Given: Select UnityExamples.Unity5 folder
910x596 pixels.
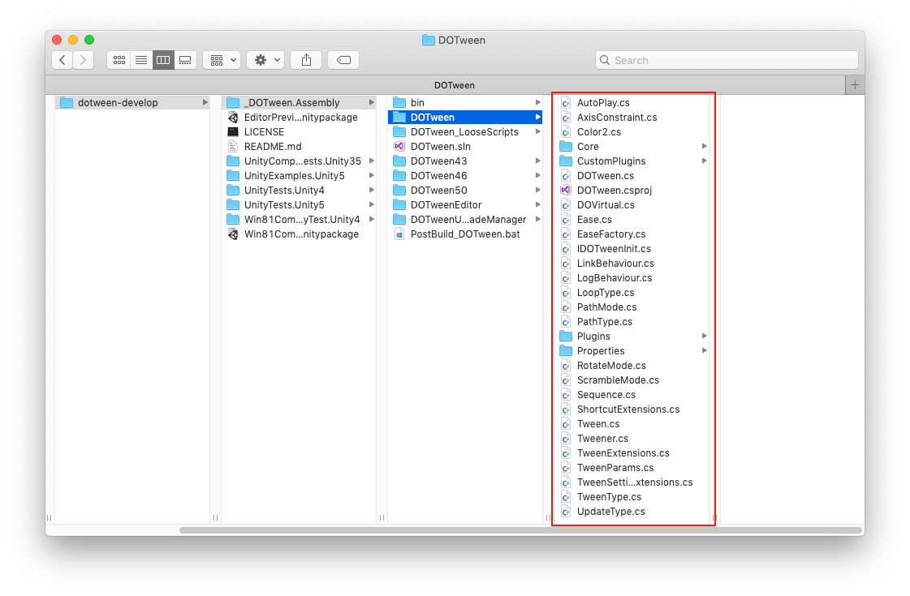Looking at the screenshot, I should [299, 176].
